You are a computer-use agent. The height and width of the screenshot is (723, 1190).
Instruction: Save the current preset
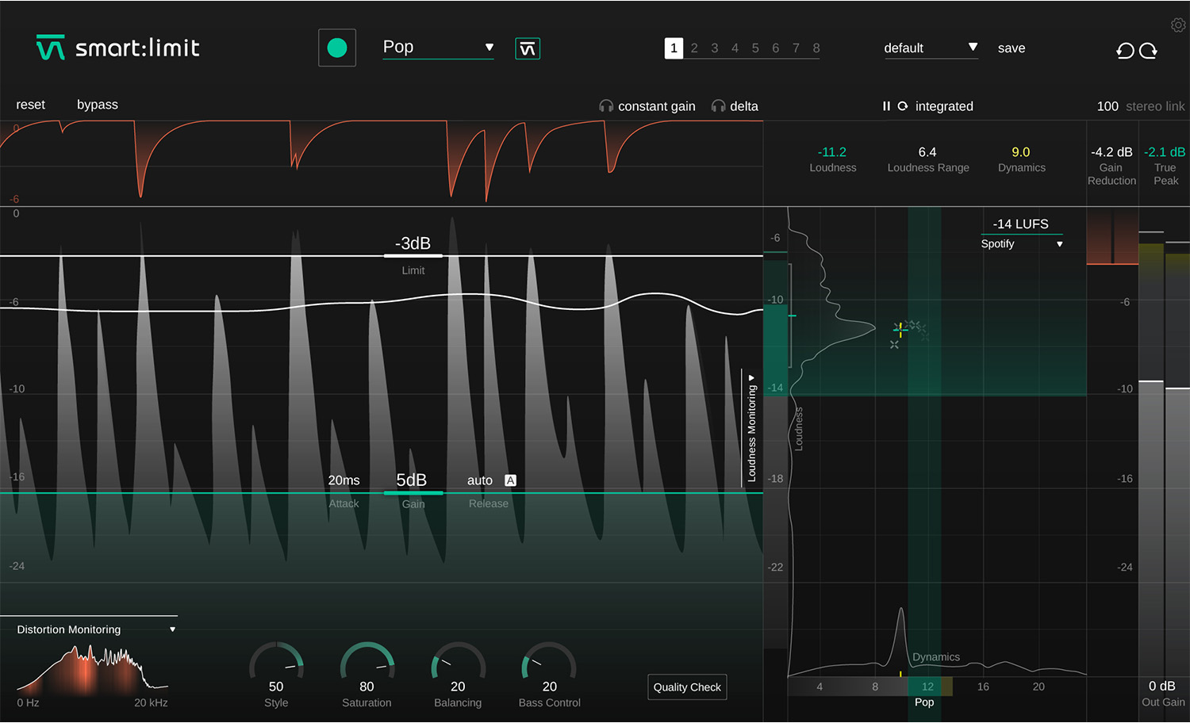tap(1011, 48)
